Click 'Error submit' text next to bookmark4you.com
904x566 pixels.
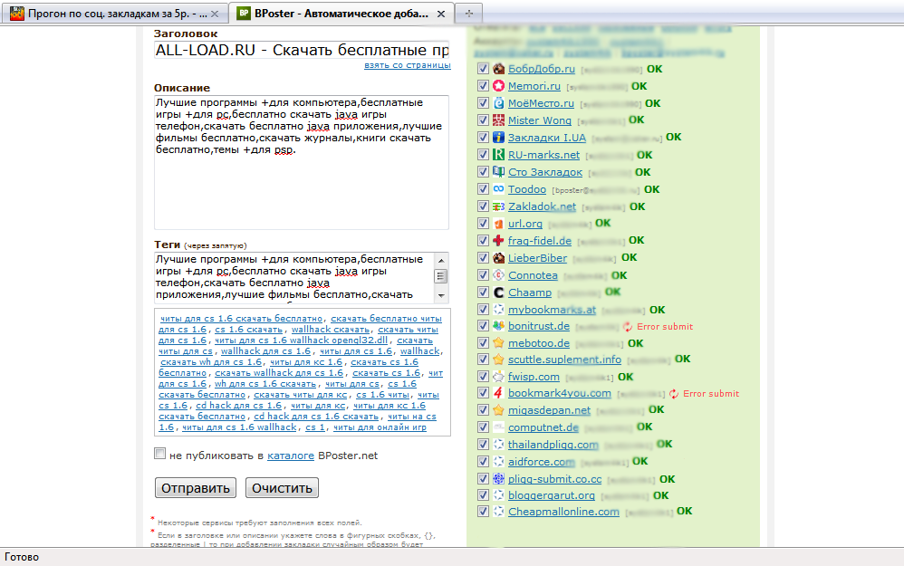click(x=711, y=394)
